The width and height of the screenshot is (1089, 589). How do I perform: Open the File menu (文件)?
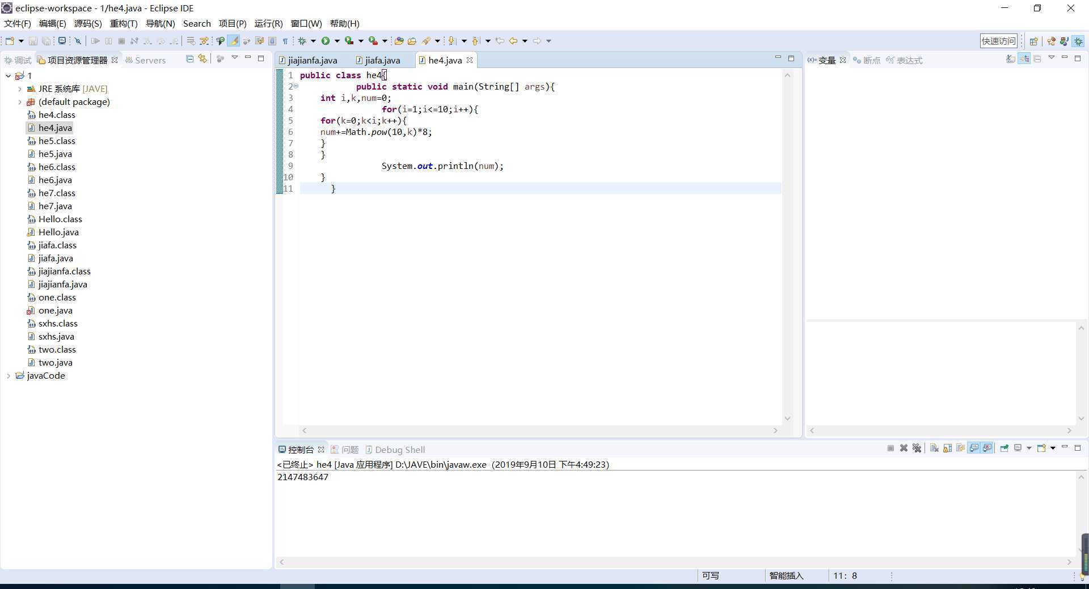pos(17,23)
